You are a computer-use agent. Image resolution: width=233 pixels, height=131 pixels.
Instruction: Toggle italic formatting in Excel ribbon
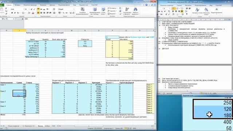click(x=15, y=13)
